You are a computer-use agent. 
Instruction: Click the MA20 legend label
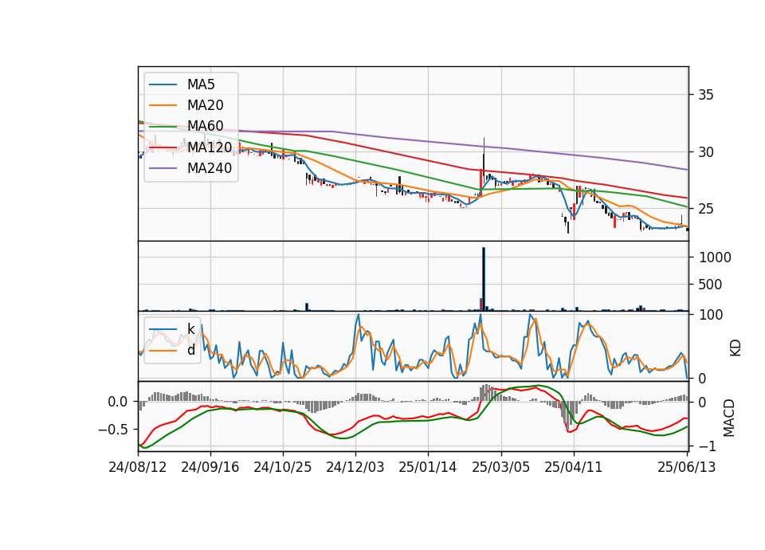click(205, 105)
